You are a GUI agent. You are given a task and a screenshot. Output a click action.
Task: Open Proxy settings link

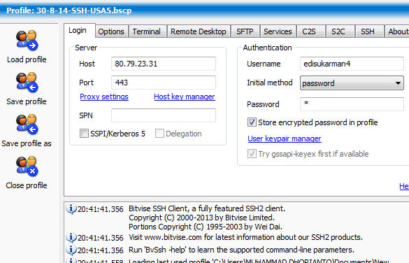(104, 97)
